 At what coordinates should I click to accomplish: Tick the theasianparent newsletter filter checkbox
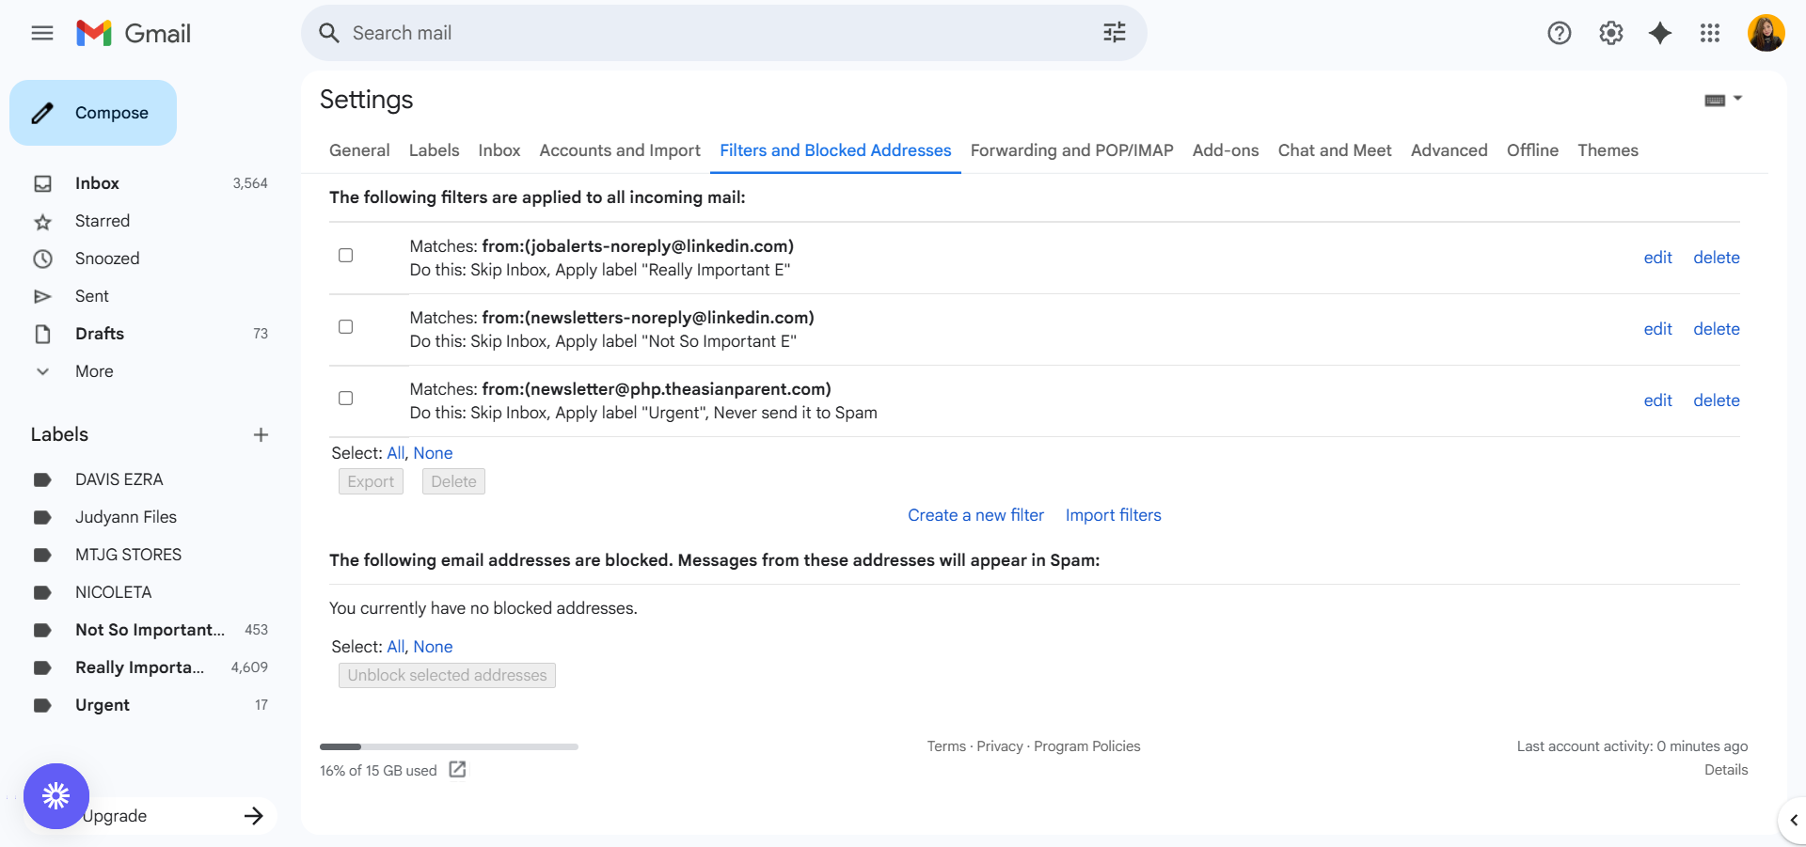click(346, 399)
